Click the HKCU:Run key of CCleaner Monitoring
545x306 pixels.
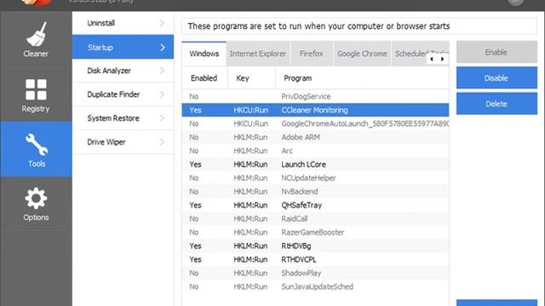pyautogui.click(x=250, y=110)
